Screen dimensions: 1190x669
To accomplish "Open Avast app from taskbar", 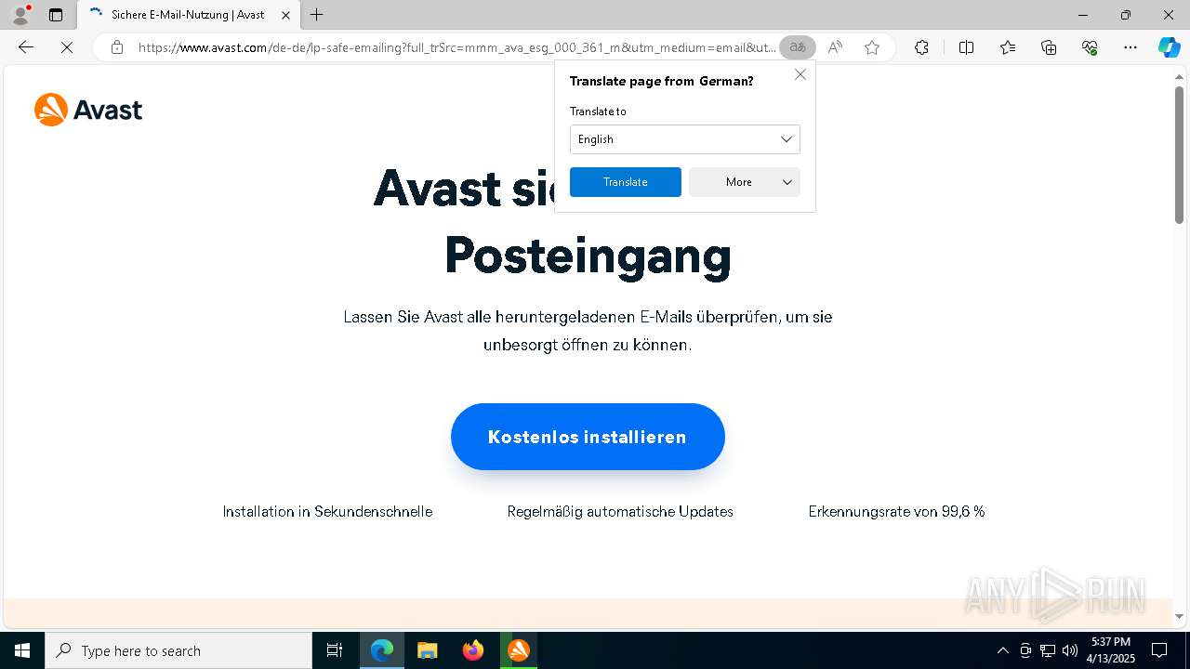I will [519, 650].
